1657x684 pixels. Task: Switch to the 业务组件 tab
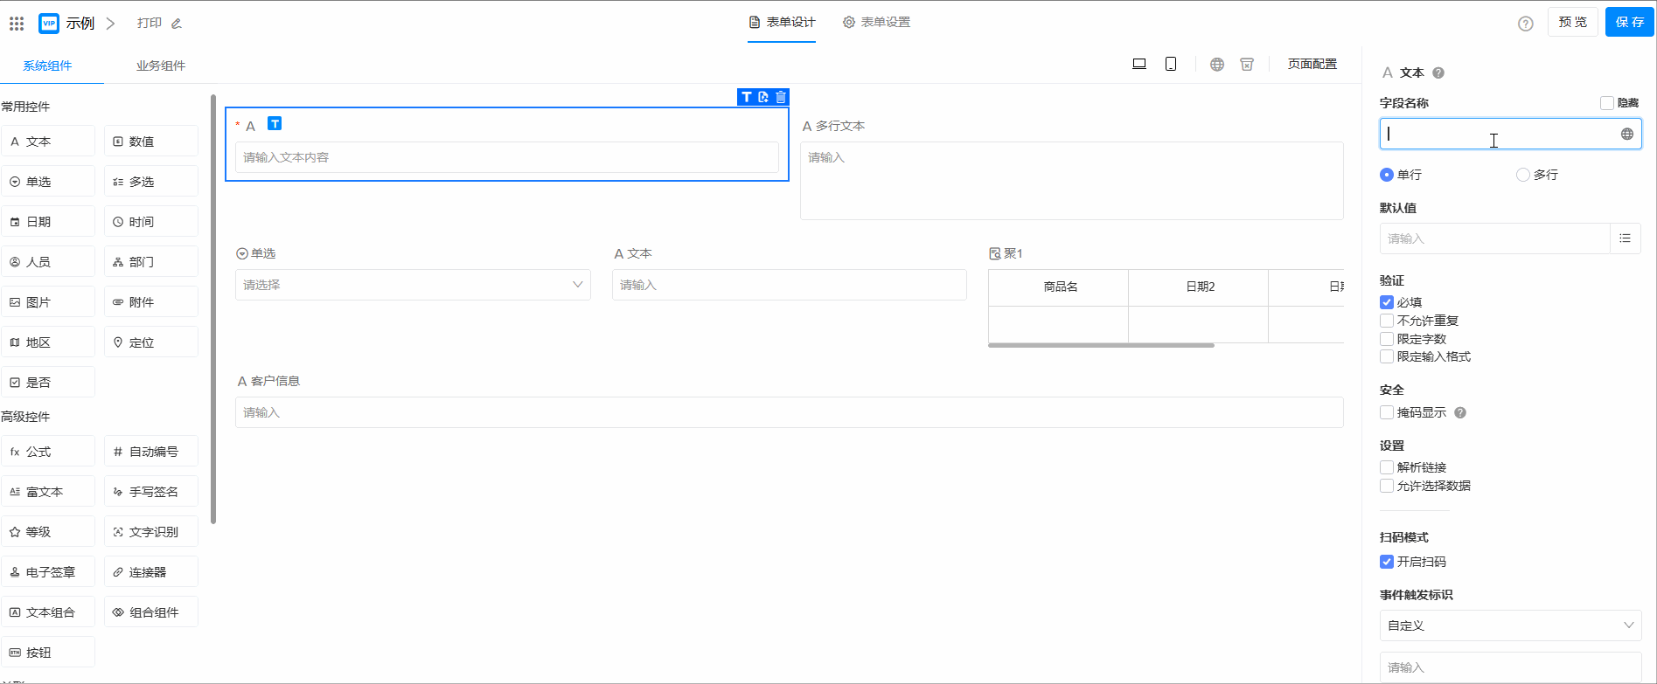(161, 66)
